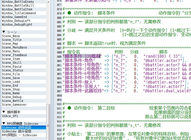191x140 pixels.
Task: Collapse the 插件脚本 section triangle
Action: click(4, 112)
